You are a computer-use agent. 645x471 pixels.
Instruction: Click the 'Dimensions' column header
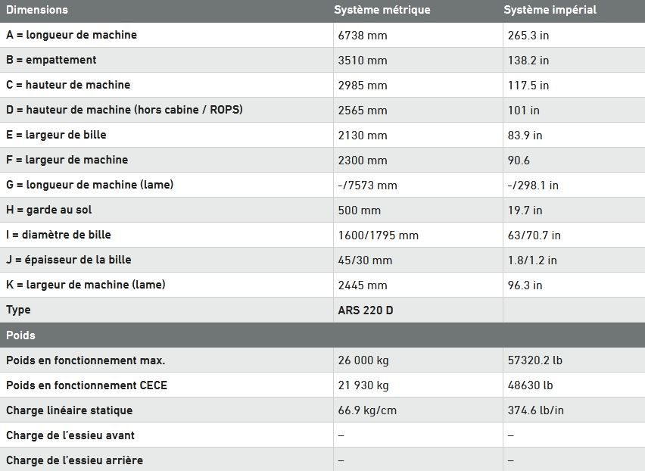pos(37,10)
